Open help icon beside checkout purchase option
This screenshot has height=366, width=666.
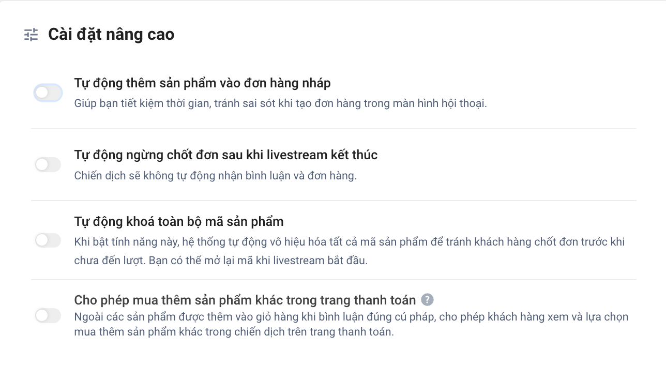point(427,300)
